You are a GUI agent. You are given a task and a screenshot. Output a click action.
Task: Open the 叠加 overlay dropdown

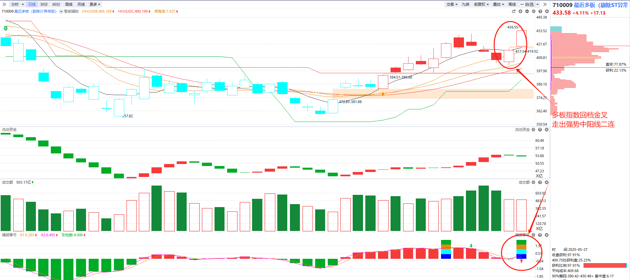tap(498, 4)
